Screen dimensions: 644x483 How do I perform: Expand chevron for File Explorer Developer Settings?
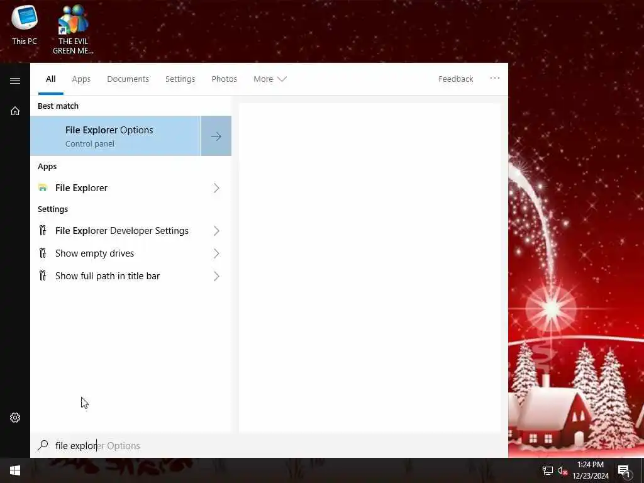pos(216,231)
